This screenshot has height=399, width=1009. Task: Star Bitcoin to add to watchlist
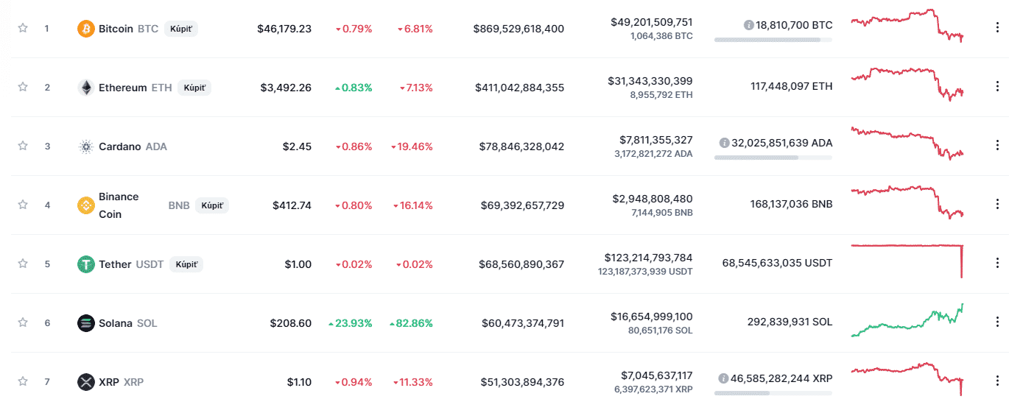[23, 28]
